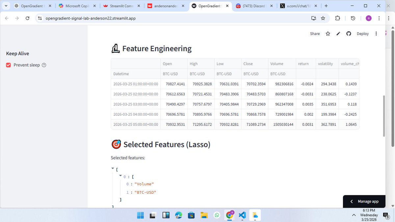Screen dimensions: 395x222
Task: Click the Close value 70868.7578 cell
Action: click(x=254, y=114)
